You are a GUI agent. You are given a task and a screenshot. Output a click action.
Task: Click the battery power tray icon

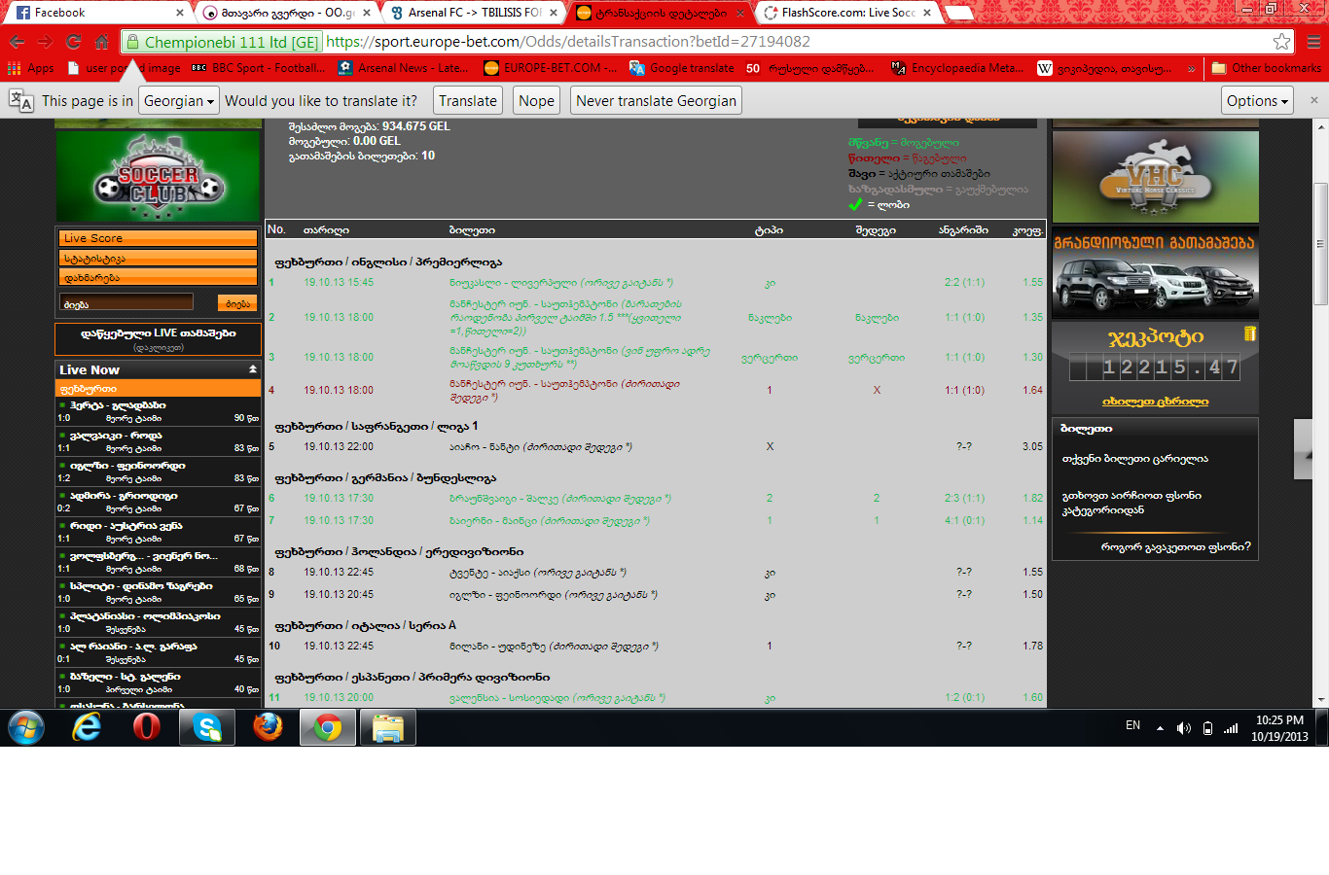[1207, 728]
